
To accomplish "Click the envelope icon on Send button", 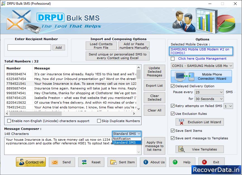I will [x=55, y=162].
